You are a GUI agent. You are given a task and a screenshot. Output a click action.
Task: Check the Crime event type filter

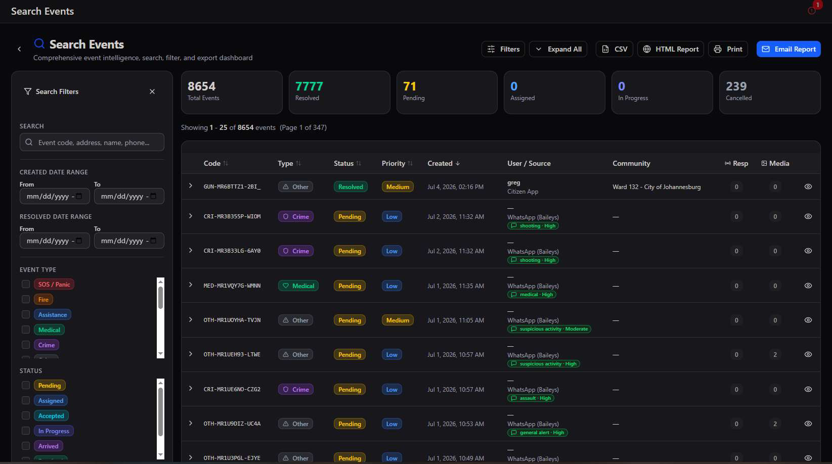point(26,345)
